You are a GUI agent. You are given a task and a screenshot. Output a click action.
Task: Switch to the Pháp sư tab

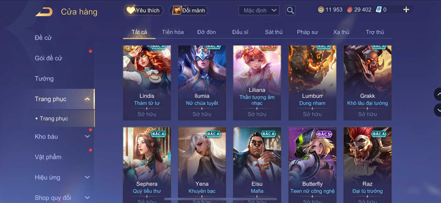click(307, 32)
